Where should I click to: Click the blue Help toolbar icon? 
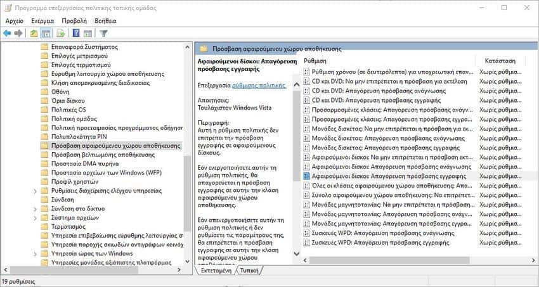[x=76, y=34]
